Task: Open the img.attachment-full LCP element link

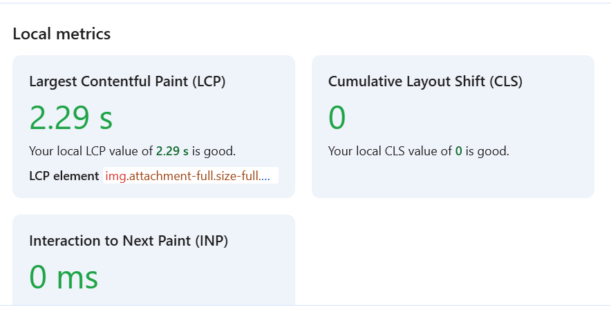Action: pos(187,176)
